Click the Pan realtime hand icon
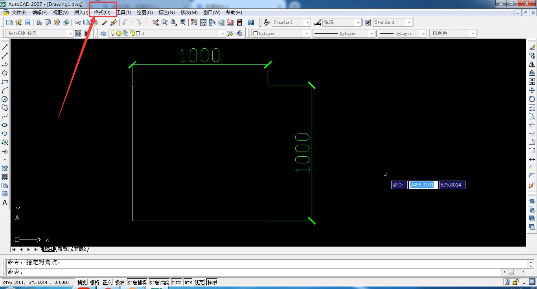 coord(156,22)
